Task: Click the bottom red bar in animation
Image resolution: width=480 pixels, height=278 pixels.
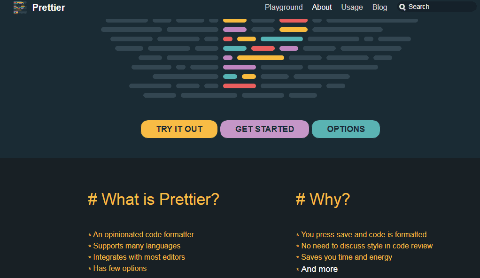Action: click(x=240, y=86)
